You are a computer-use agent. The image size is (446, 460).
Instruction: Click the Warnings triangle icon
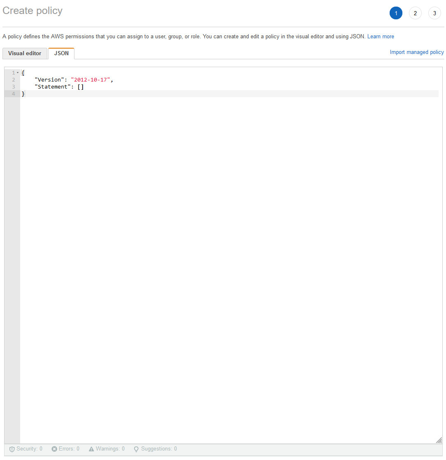point(91,449)
